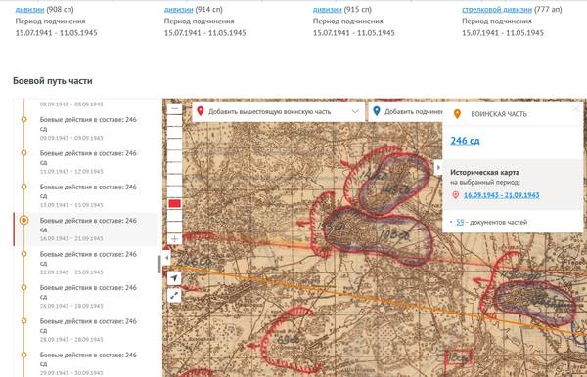Click the red map marker beside period link
The height and width of the screenshot is (377, 587).
click(x=455, y=195)
